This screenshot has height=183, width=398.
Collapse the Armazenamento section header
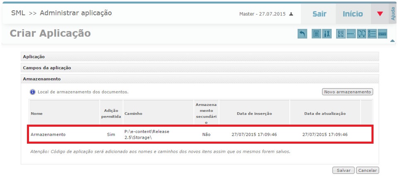point(200,79)
